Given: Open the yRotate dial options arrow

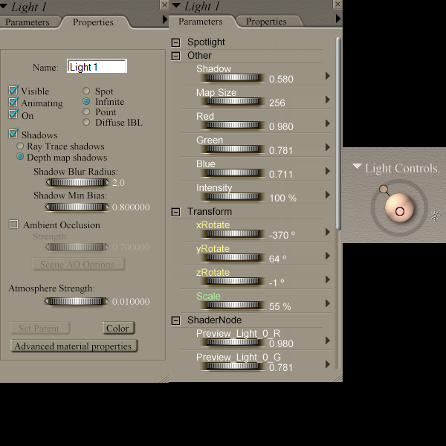Looking at the screenshot, I should 328,256.
